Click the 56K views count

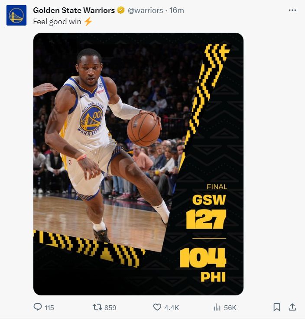point(230,307)
